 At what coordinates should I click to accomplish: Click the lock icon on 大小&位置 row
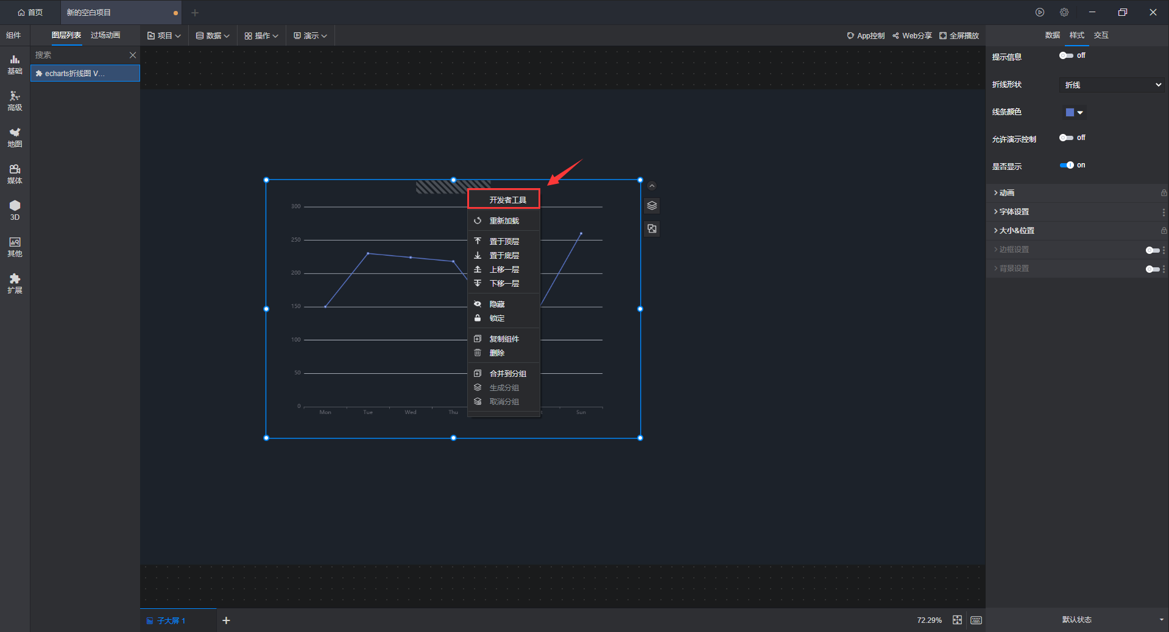click(1164, 231)
